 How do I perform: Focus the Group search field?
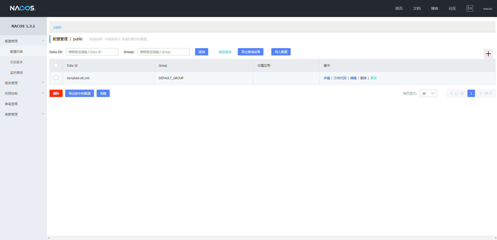164,52
